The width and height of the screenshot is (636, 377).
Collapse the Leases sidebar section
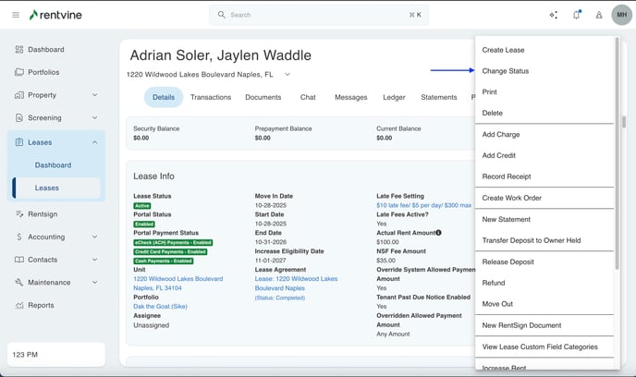pos(94,142)
